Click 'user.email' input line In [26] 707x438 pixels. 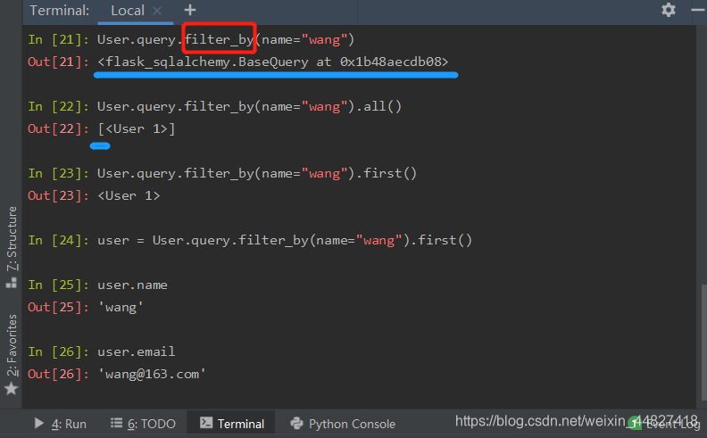pos(137,351)
